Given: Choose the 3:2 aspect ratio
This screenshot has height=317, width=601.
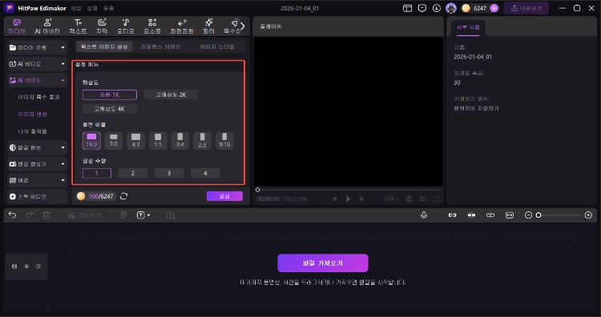Looking at the screenshot, I should 114,141.
